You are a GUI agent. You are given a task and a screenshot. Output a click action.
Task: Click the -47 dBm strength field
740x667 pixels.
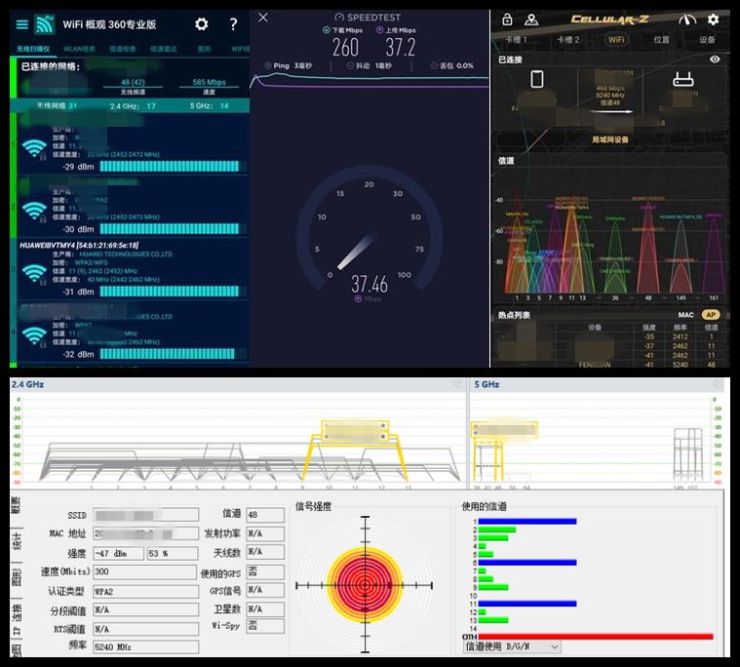coord(118,553)
